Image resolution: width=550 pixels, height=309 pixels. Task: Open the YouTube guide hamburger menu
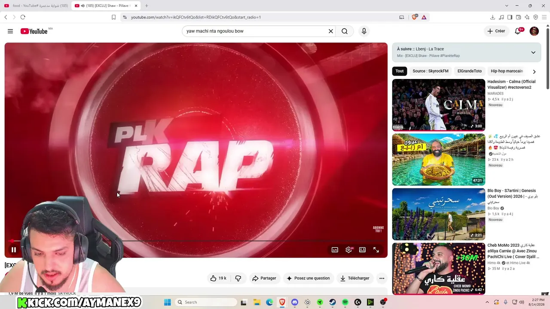[10, 31]
